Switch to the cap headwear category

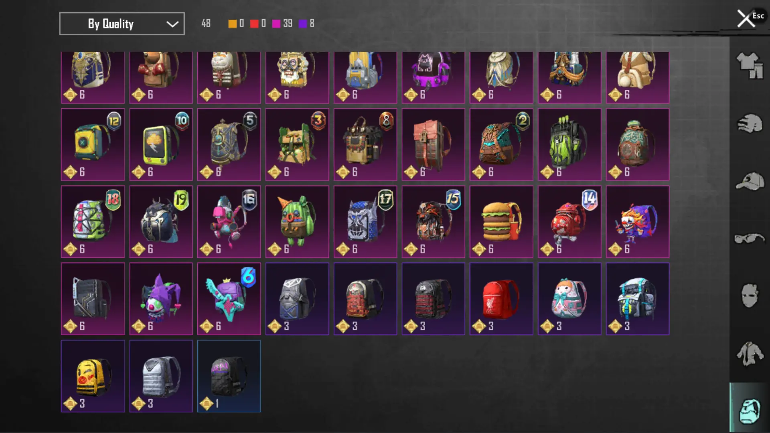coord(749,181)
